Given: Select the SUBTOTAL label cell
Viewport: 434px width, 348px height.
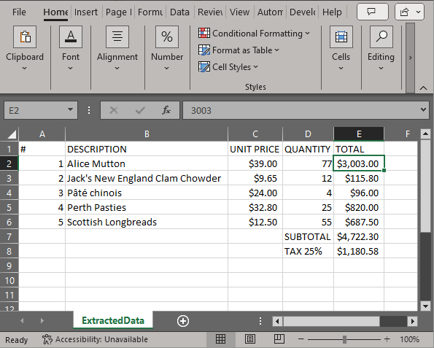Looking at the screenshot, I should (308, 236).
